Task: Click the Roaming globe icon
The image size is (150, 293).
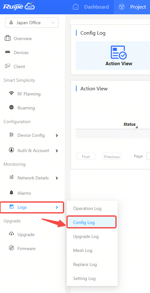Action: (11, 108)
